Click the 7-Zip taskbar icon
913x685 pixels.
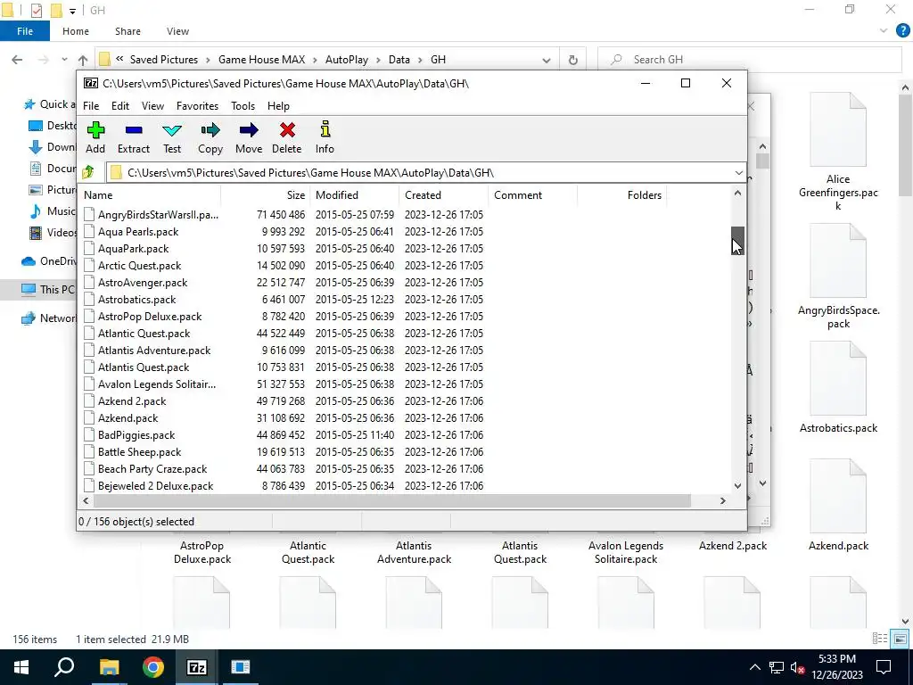tap(197, 667)
